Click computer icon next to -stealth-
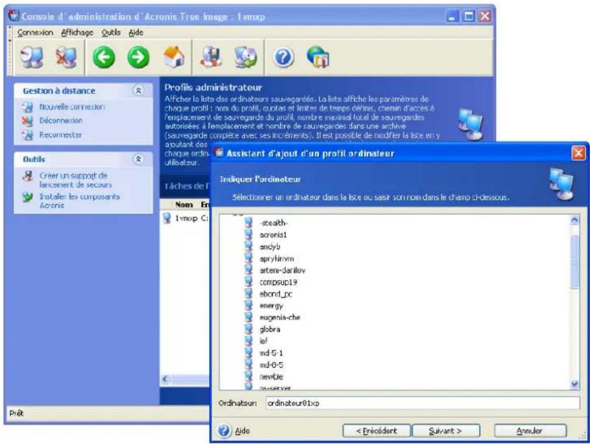Viewport: 590px width, 444px height. (x=249, y=223)
